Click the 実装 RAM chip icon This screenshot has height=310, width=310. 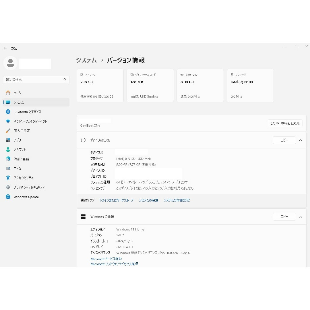[x=182, y=75]
